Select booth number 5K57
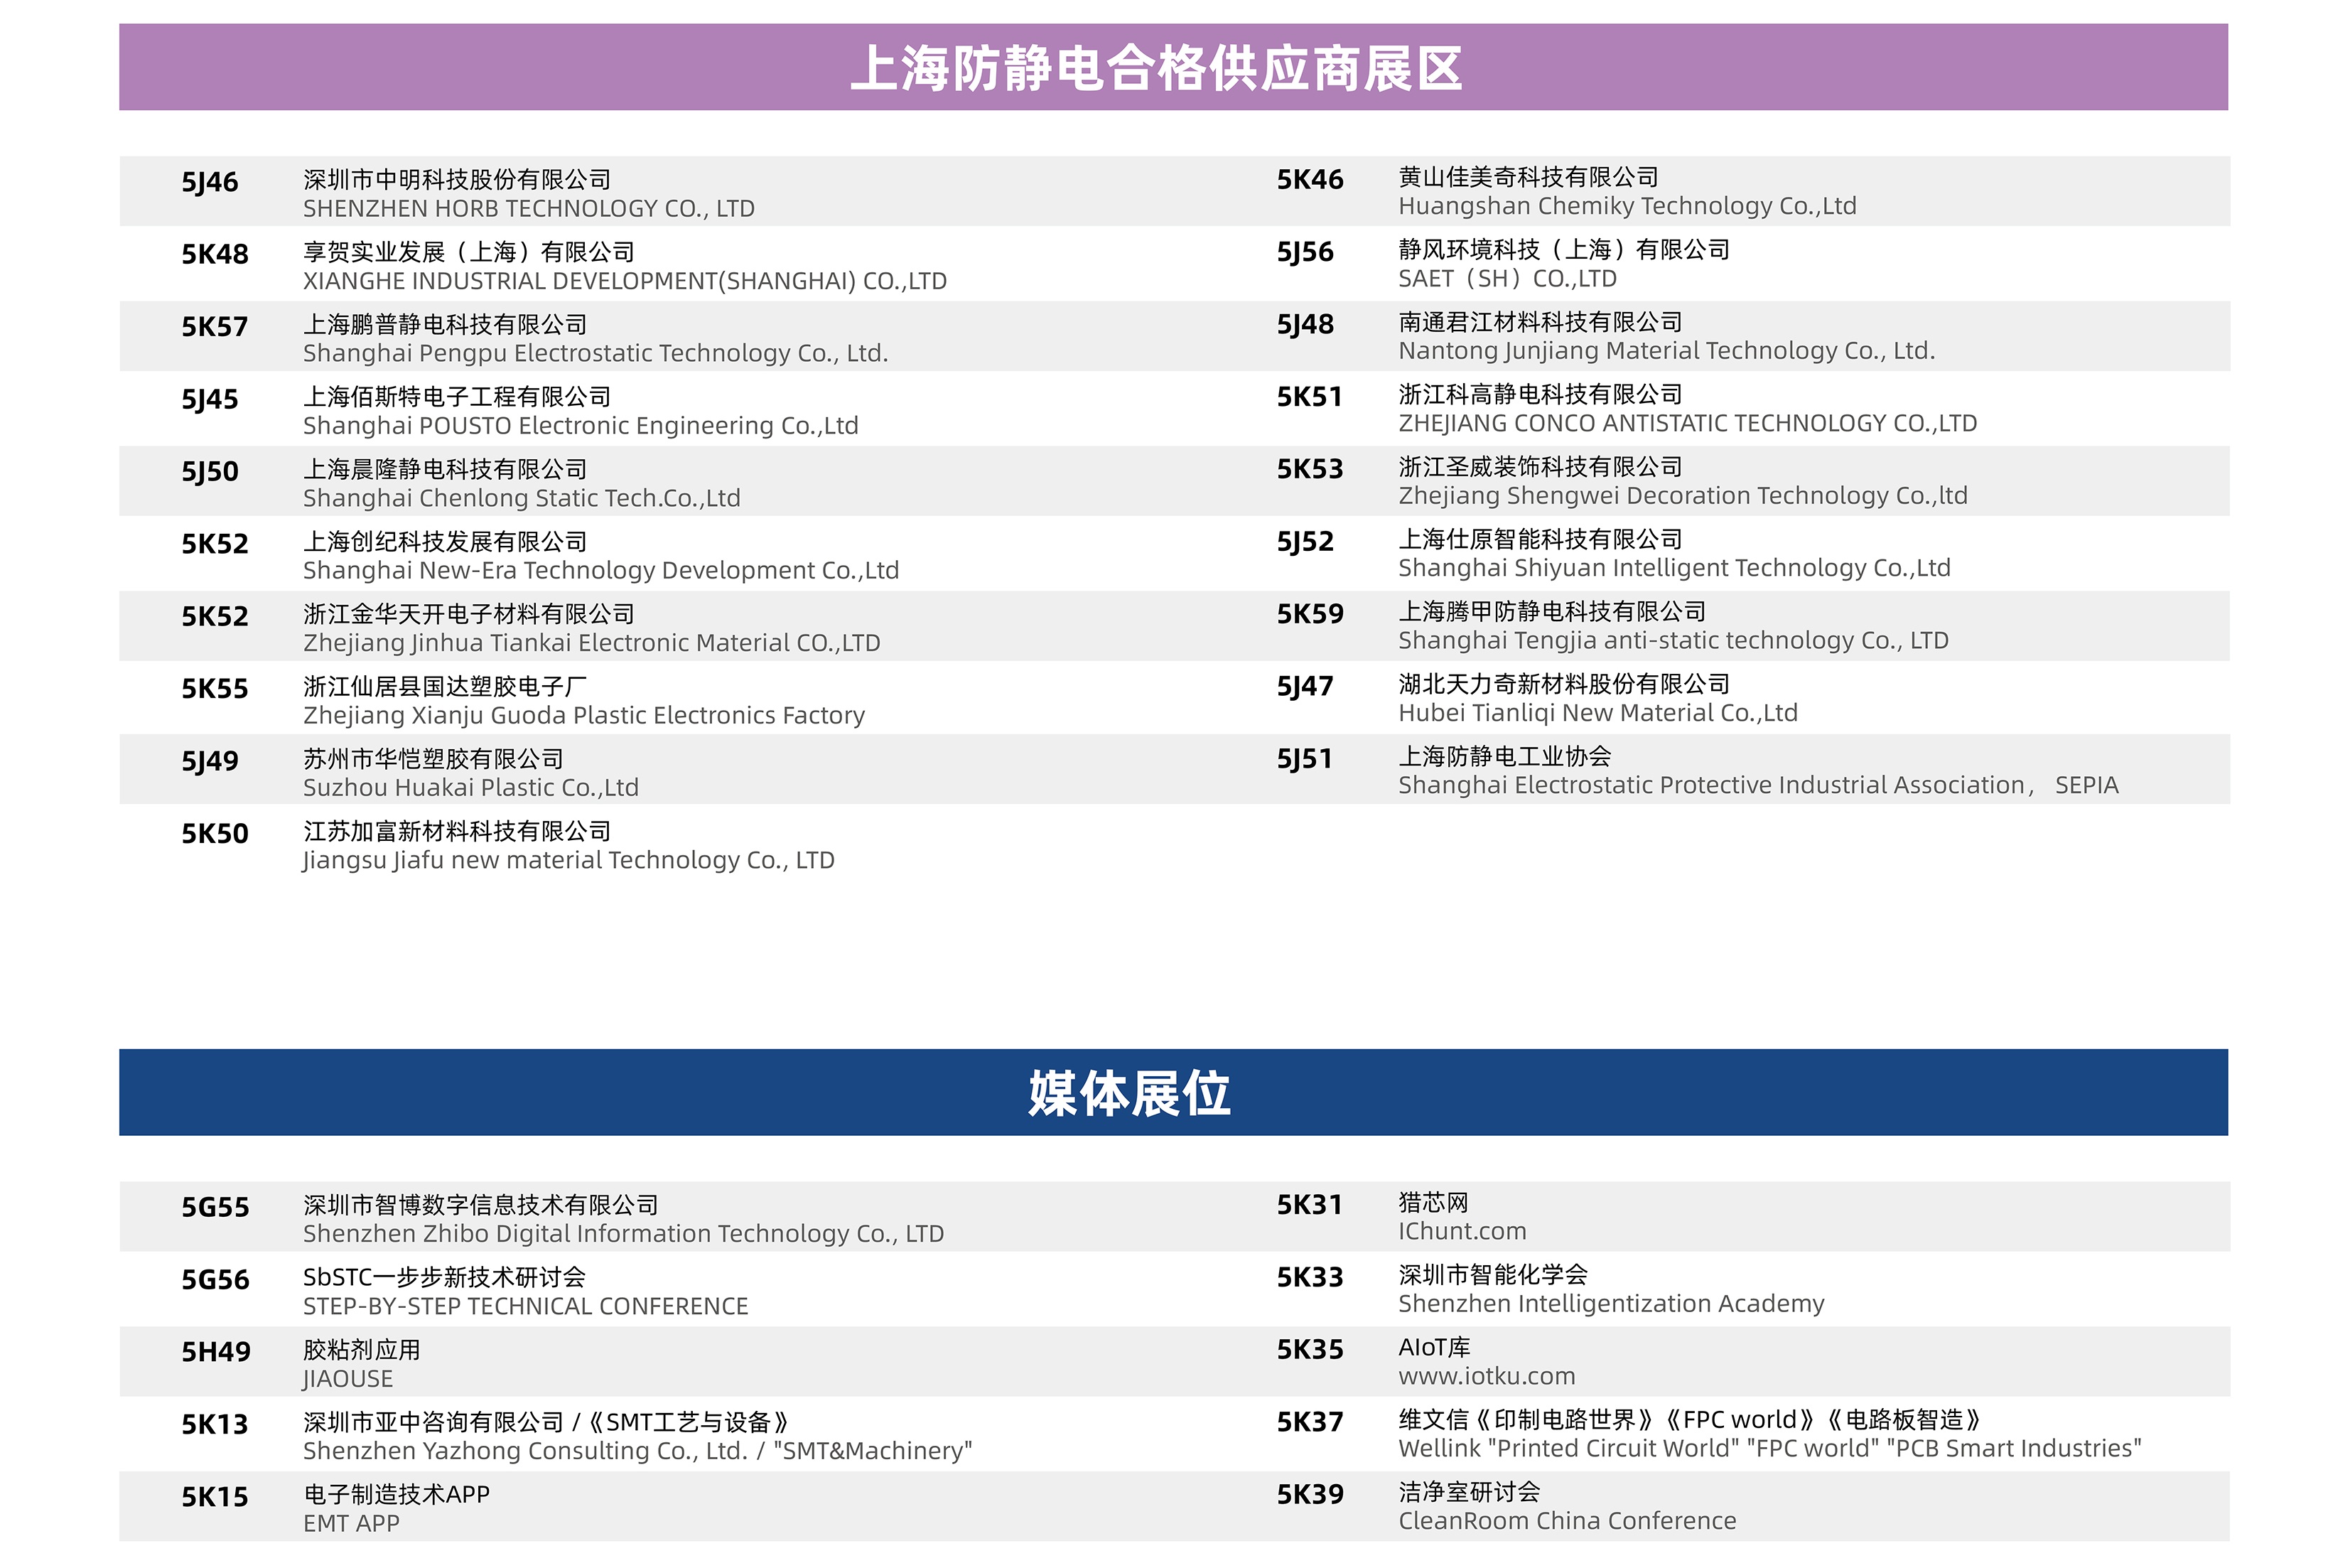 215,327
